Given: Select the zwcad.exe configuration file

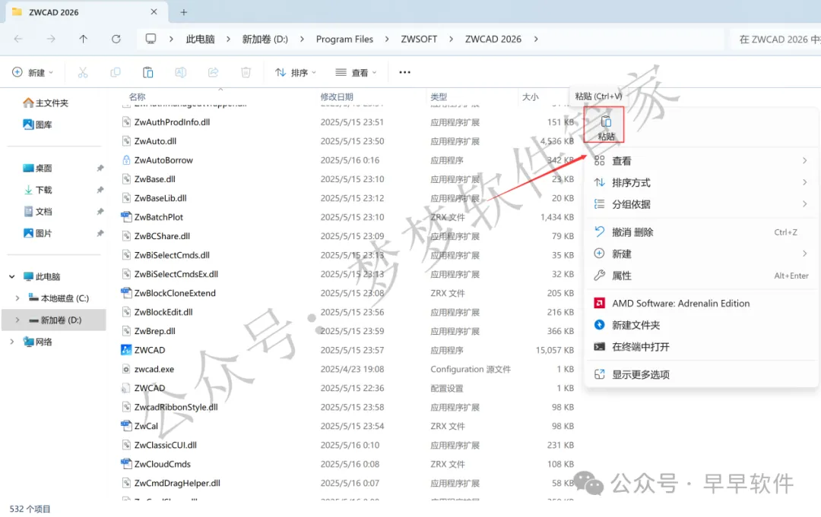Looking at the screenshot, I should (154, 369).
